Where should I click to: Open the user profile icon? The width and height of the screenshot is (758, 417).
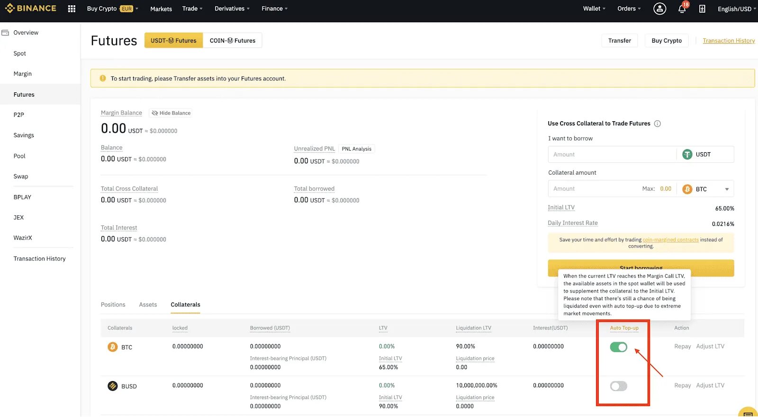pyautogui.click(x=659, y=9)
